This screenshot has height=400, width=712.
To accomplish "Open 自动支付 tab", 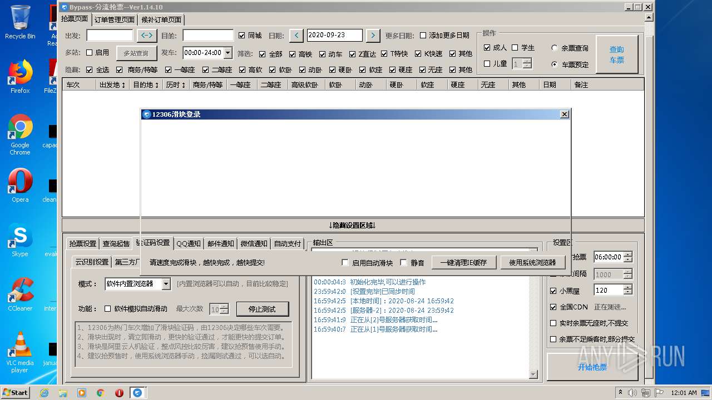I will click(288, 243).
